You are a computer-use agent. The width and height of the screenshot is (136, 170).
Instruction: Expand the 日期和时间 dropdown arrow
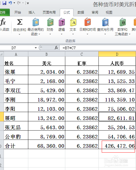(88, 34)
